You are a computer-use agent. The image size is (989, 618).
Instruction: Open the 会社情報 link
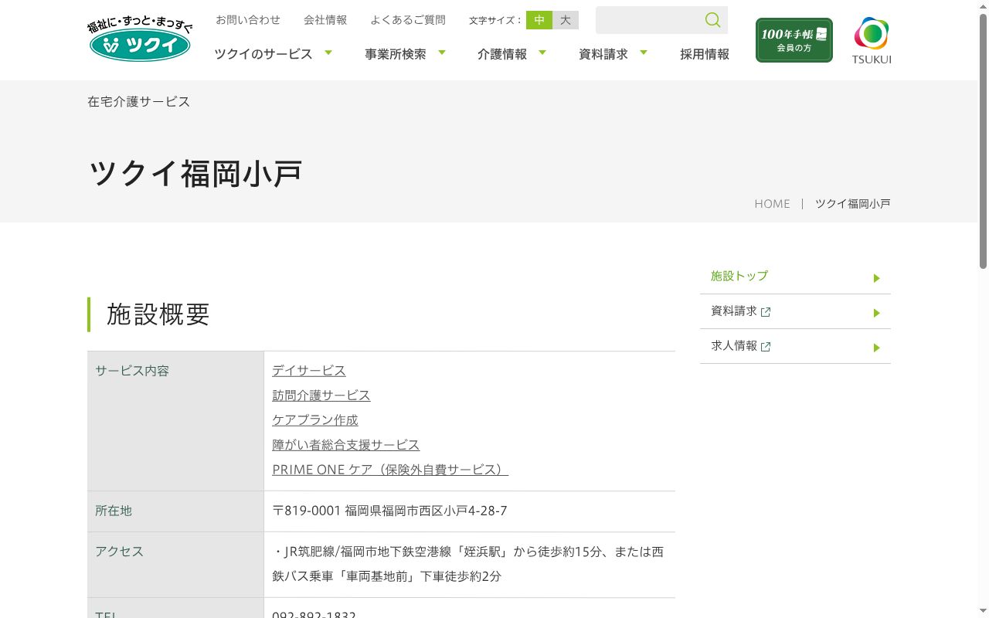click(325, 20)
